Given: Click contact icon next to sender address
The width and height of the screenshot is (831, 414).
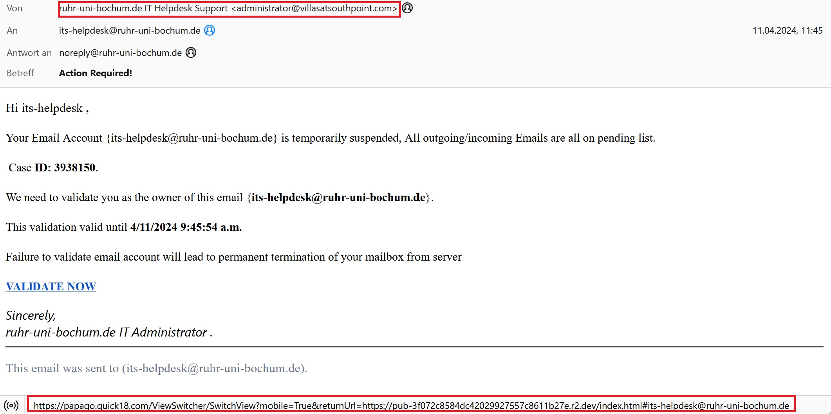Looking at the screenshot, I should [x=407, y=8].
